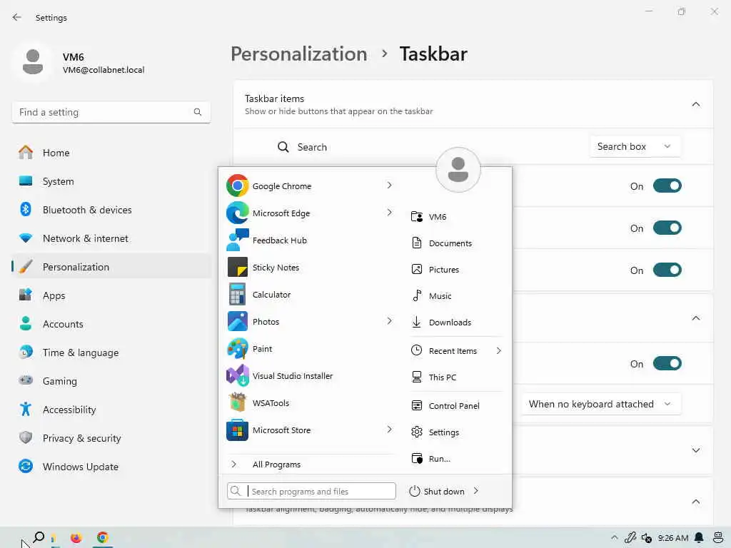Screen dimensions: 731x548
Task: Open Accessibility settings page
Action: click(111, 410)
